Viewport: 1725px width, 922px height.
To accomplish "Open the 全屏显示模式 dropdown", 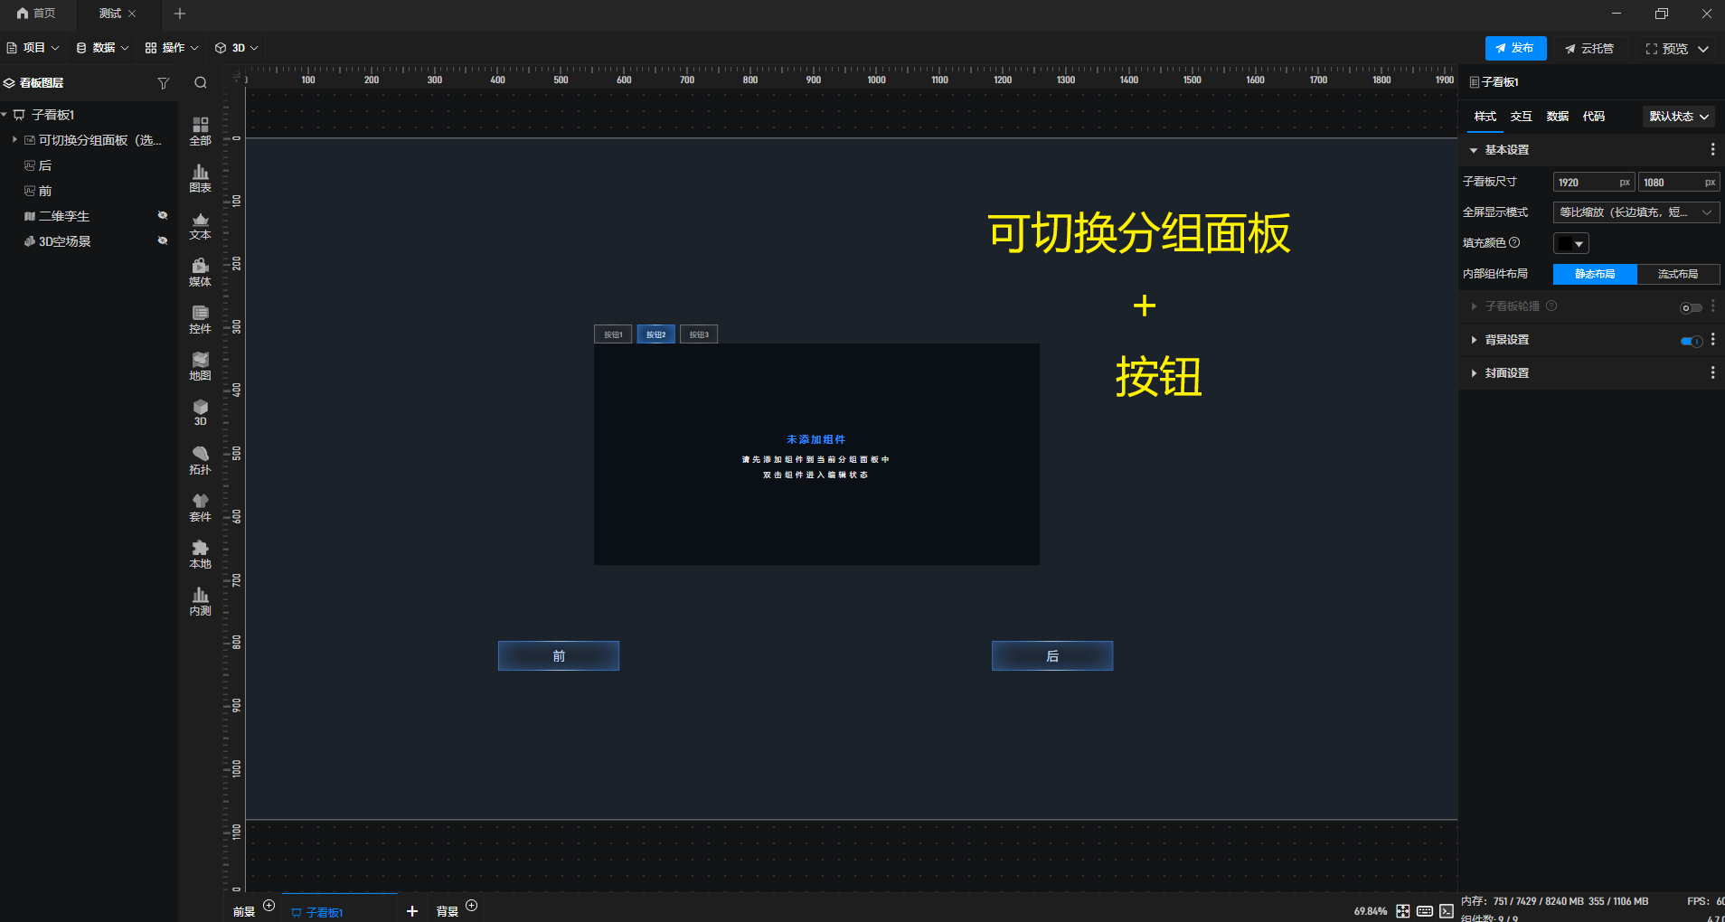I will point(1634,212).
